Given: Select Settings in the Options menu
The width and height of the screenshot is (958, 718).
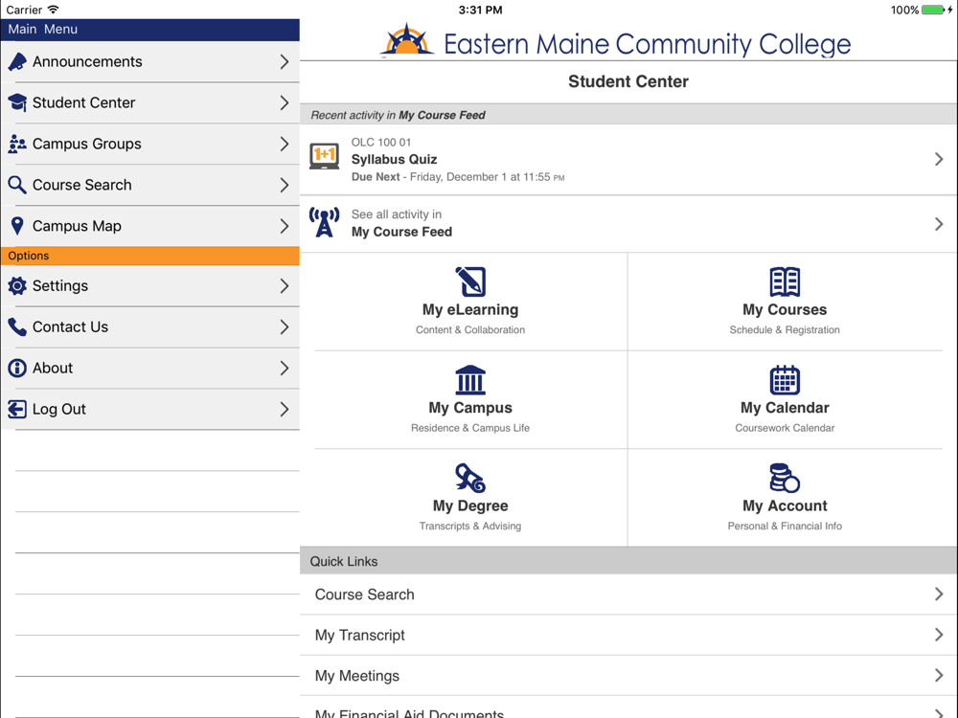Looking at the screenshot, I should point(150,285).
